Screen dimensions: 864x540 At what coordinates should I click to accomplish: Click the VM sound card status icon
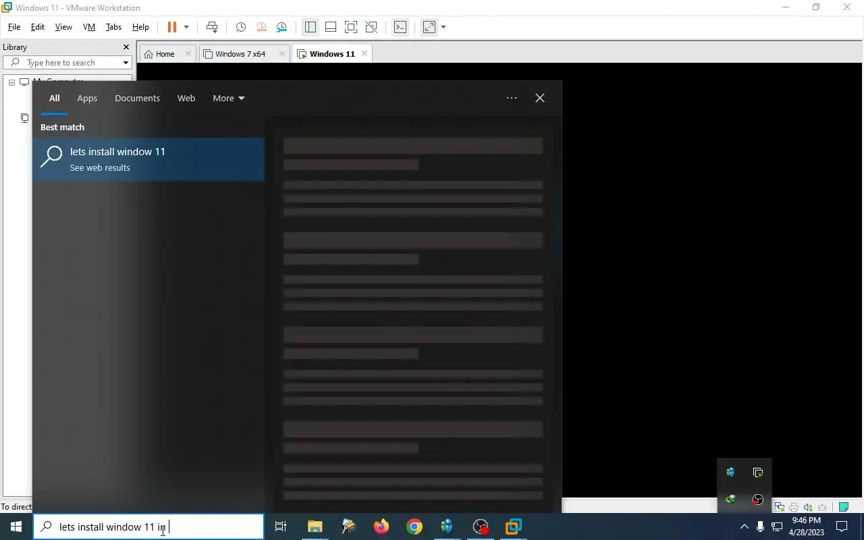[x=808, y=507]
